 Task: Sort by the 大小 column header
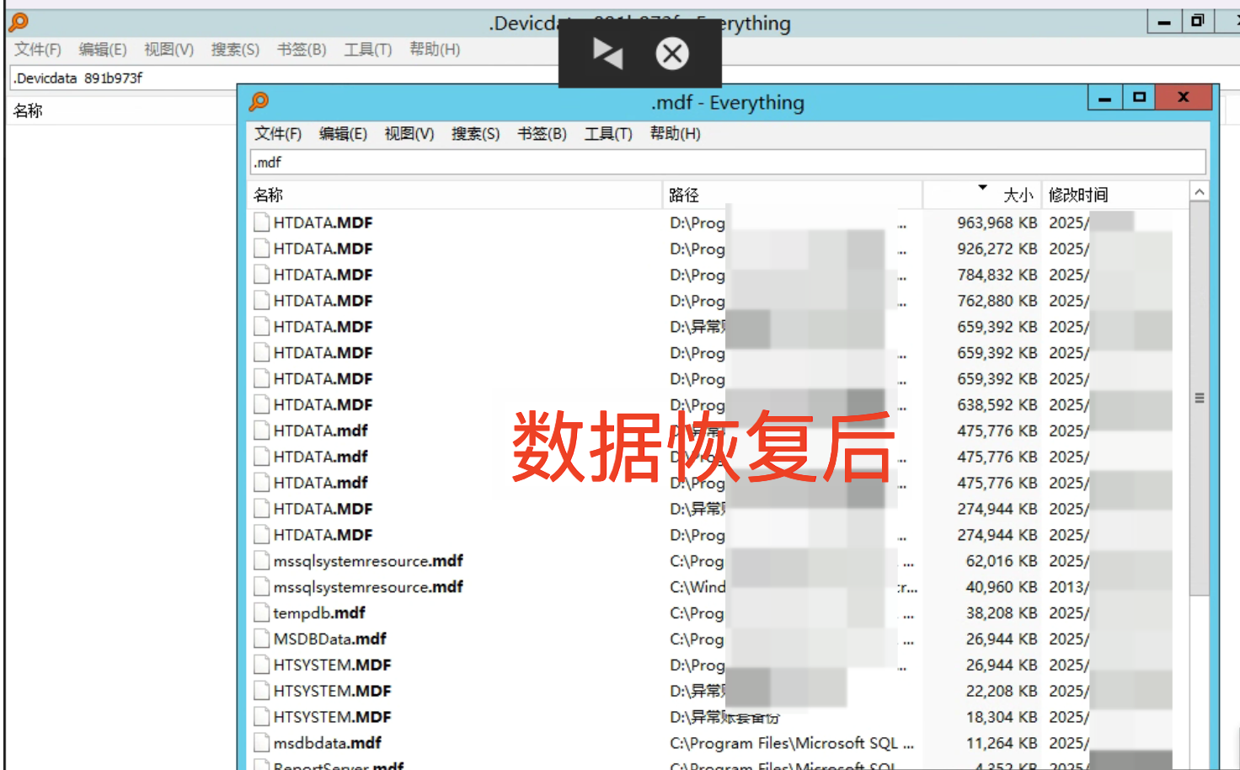point(1017,195)
